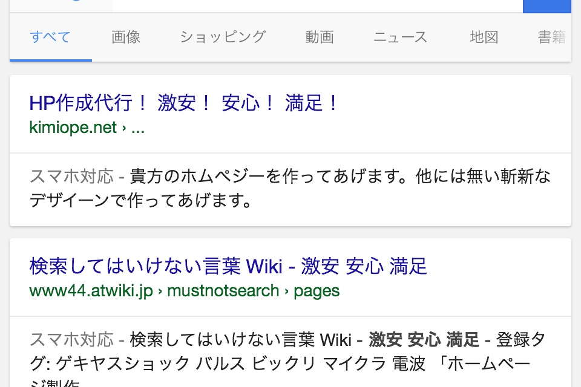Switch to the 書籍 tab
This screenshot has height=387, width=581.
click(552, 37)
